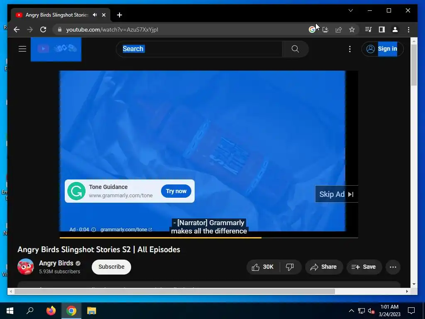
Task: Click the yellow ad progress bar
Action: point(161,238)
